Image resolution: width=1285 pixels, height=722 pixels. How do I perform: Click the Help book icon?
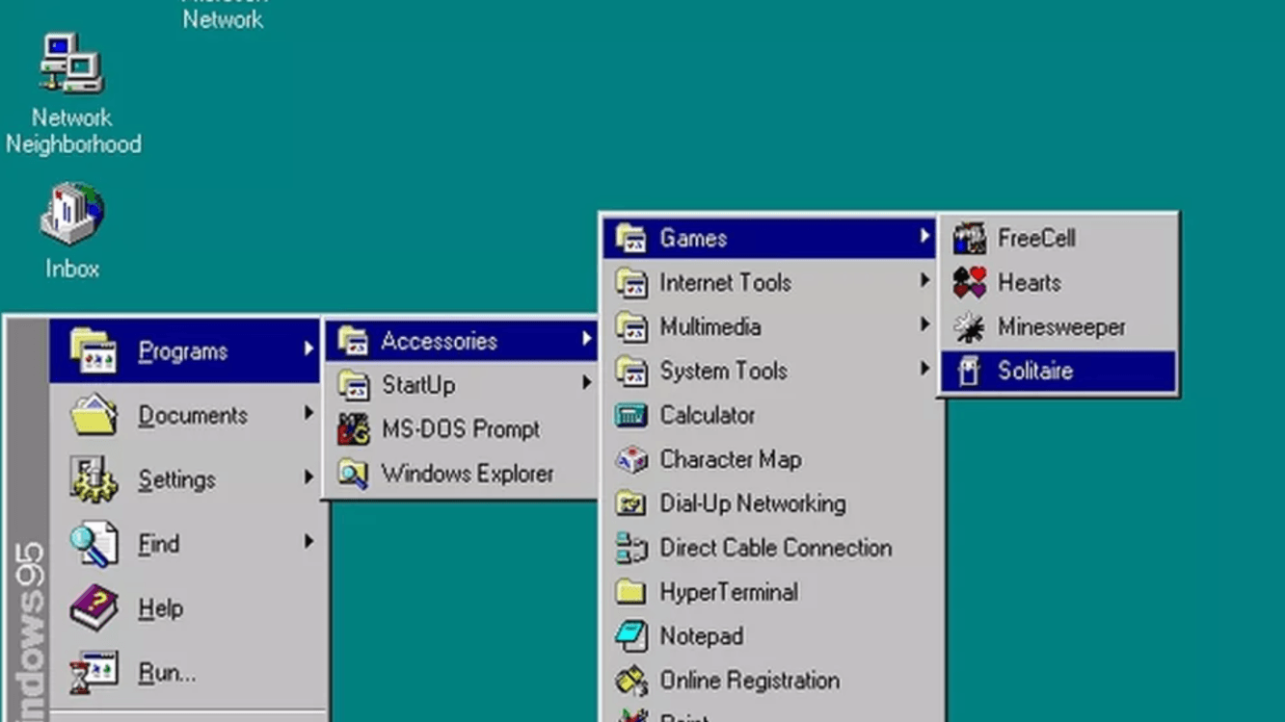click(x=94, y=608)
